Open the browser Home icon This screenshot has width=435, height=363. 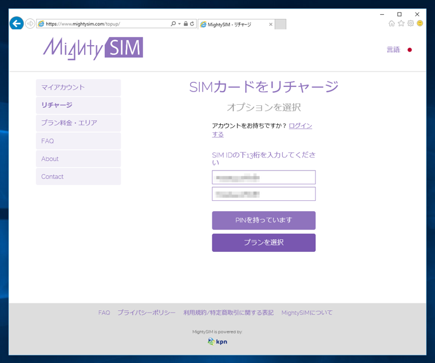[391, 23]
